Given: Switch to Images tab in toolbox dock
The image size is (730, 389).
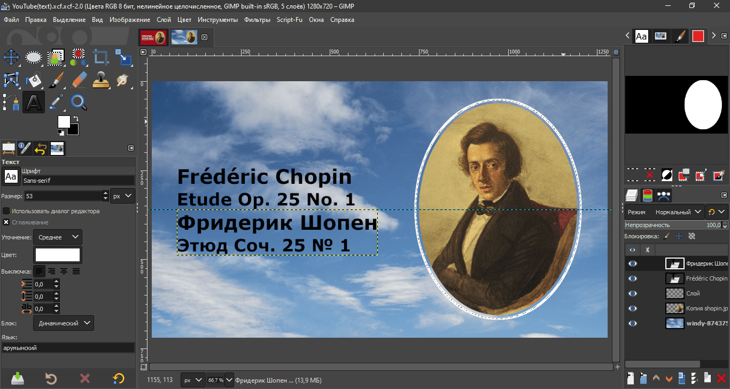Looking at the screenshot, I should click(x=57, y=148).
